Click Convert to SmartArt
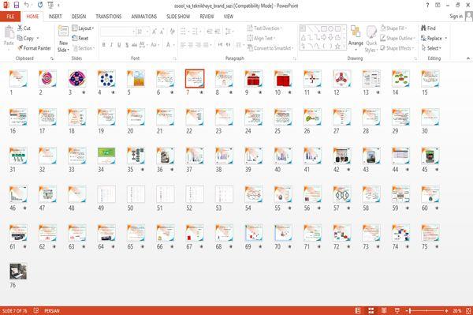Image resolution: width=473 pixels, height=315 pixels. 270,48
